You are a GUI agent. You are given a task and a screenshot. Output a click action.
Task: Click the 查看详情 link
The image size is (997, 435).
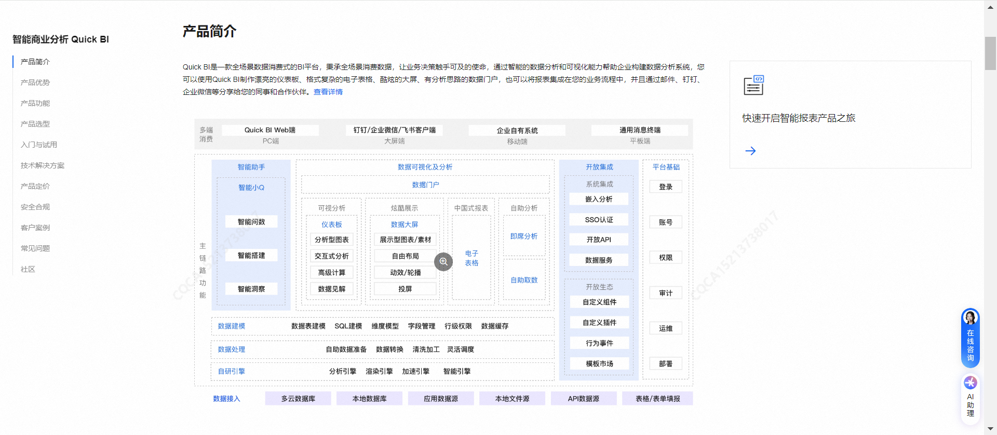328,92
